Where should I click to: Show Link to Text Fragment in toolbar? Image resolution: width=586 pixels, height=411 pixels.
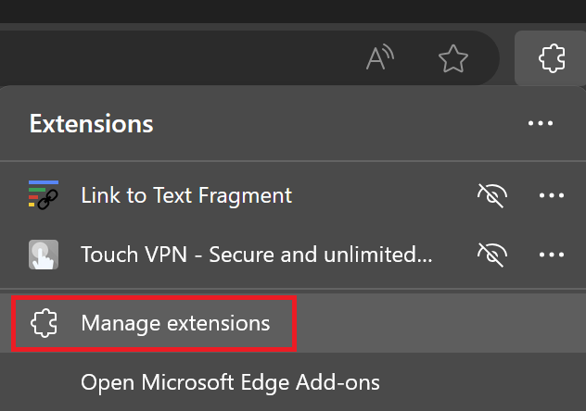click(x=493, y=195)
